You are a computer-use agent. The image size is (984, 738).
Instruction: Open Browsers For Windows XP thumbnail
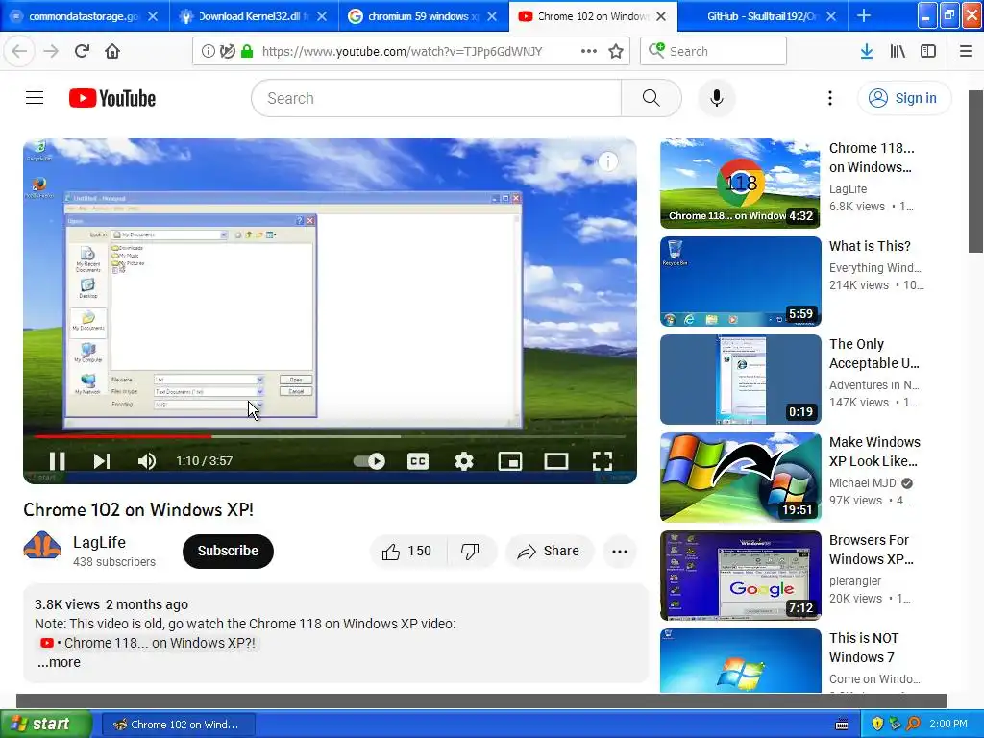[741, 576]
